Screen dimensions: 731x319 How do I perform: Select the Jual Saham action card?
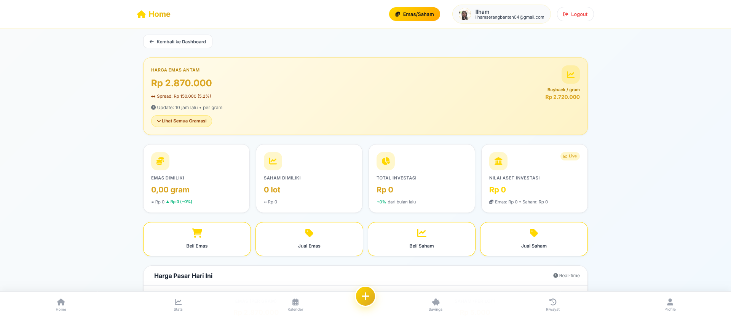(x=534, y=239)
